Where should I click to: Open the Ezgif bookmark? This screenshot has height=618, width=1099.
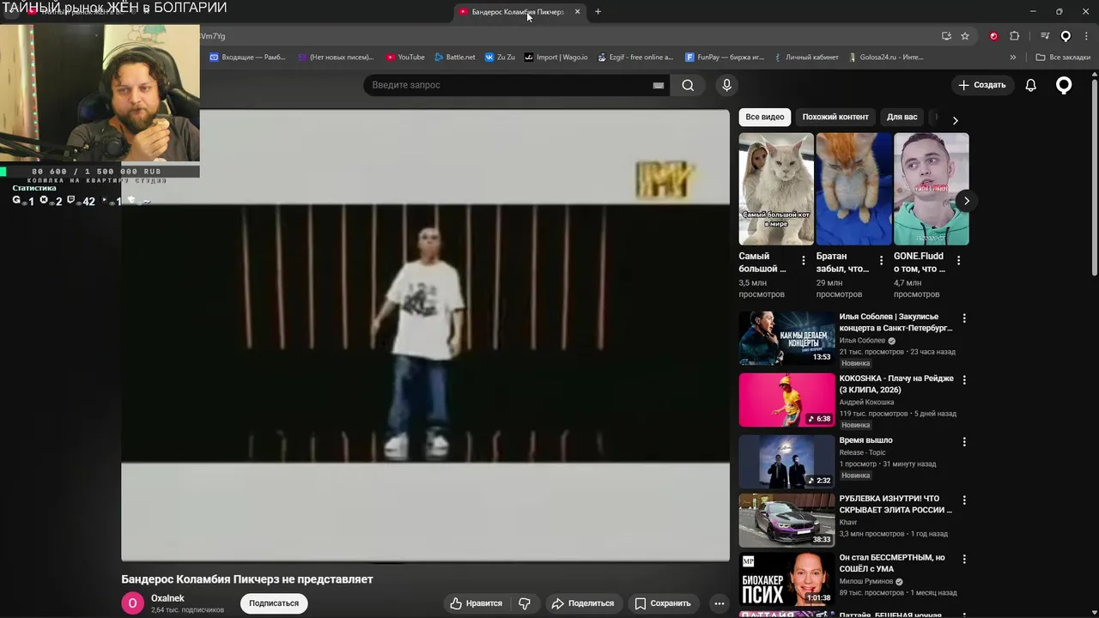pyautogui.click(x=636, y=58)
